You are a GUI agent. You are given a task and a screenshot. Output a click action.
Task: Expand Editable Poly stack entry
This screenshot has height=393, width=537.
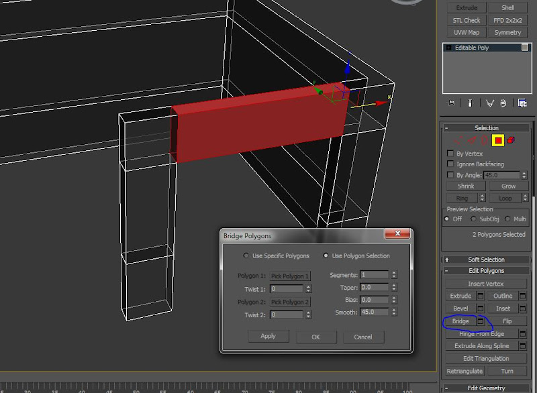pyautogui.click(x=448, y=48)
